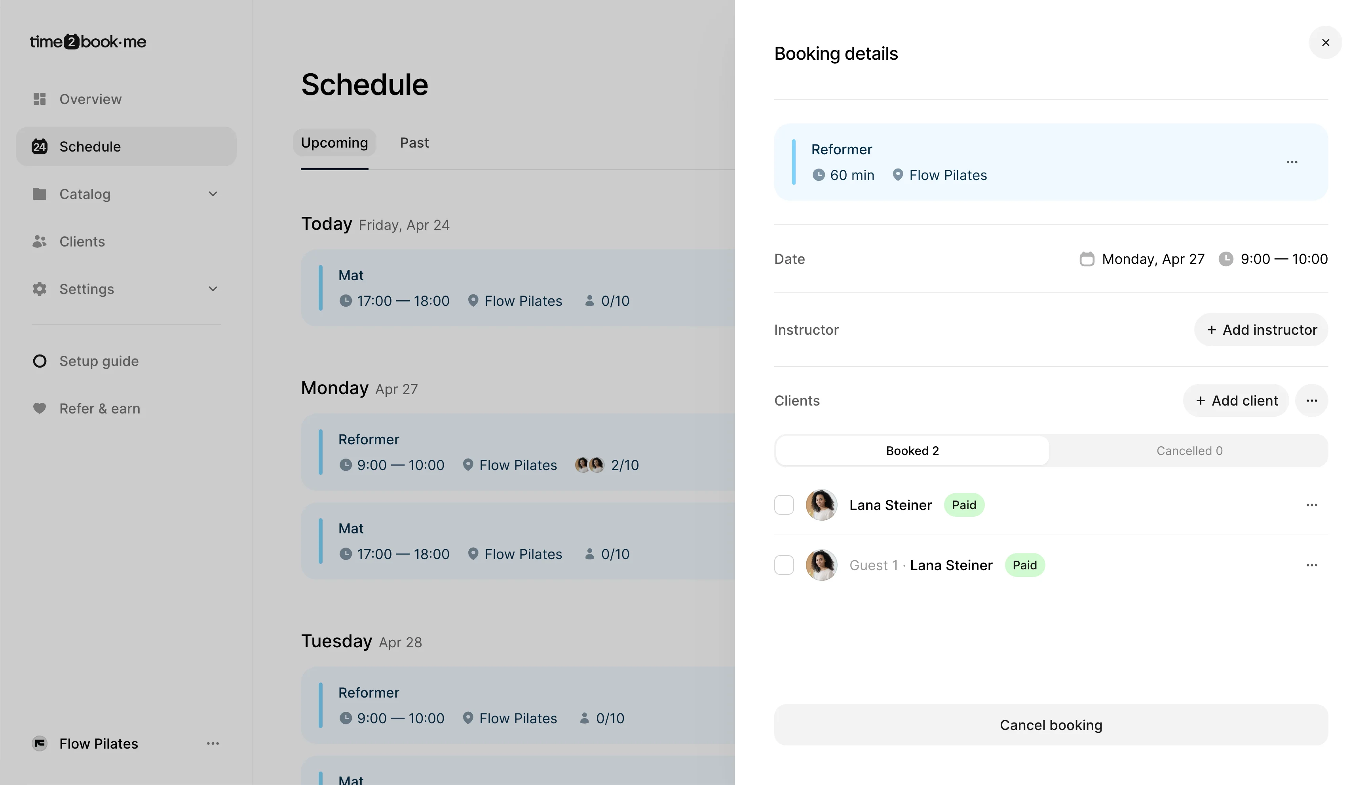1368x785 pixels.
Task: Click the Add instructor button
Action: [x=1261, y=330]
